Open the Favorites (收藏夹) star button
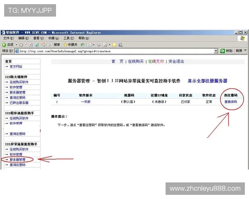The height and width of the screenshot is (199, 249). point(70,45)
